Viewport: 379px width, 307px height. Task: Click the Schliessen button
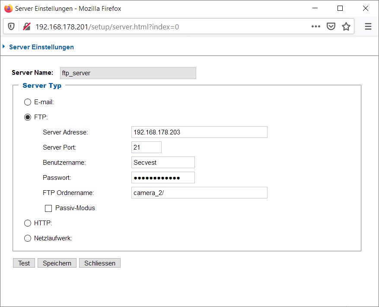point(100,263)
